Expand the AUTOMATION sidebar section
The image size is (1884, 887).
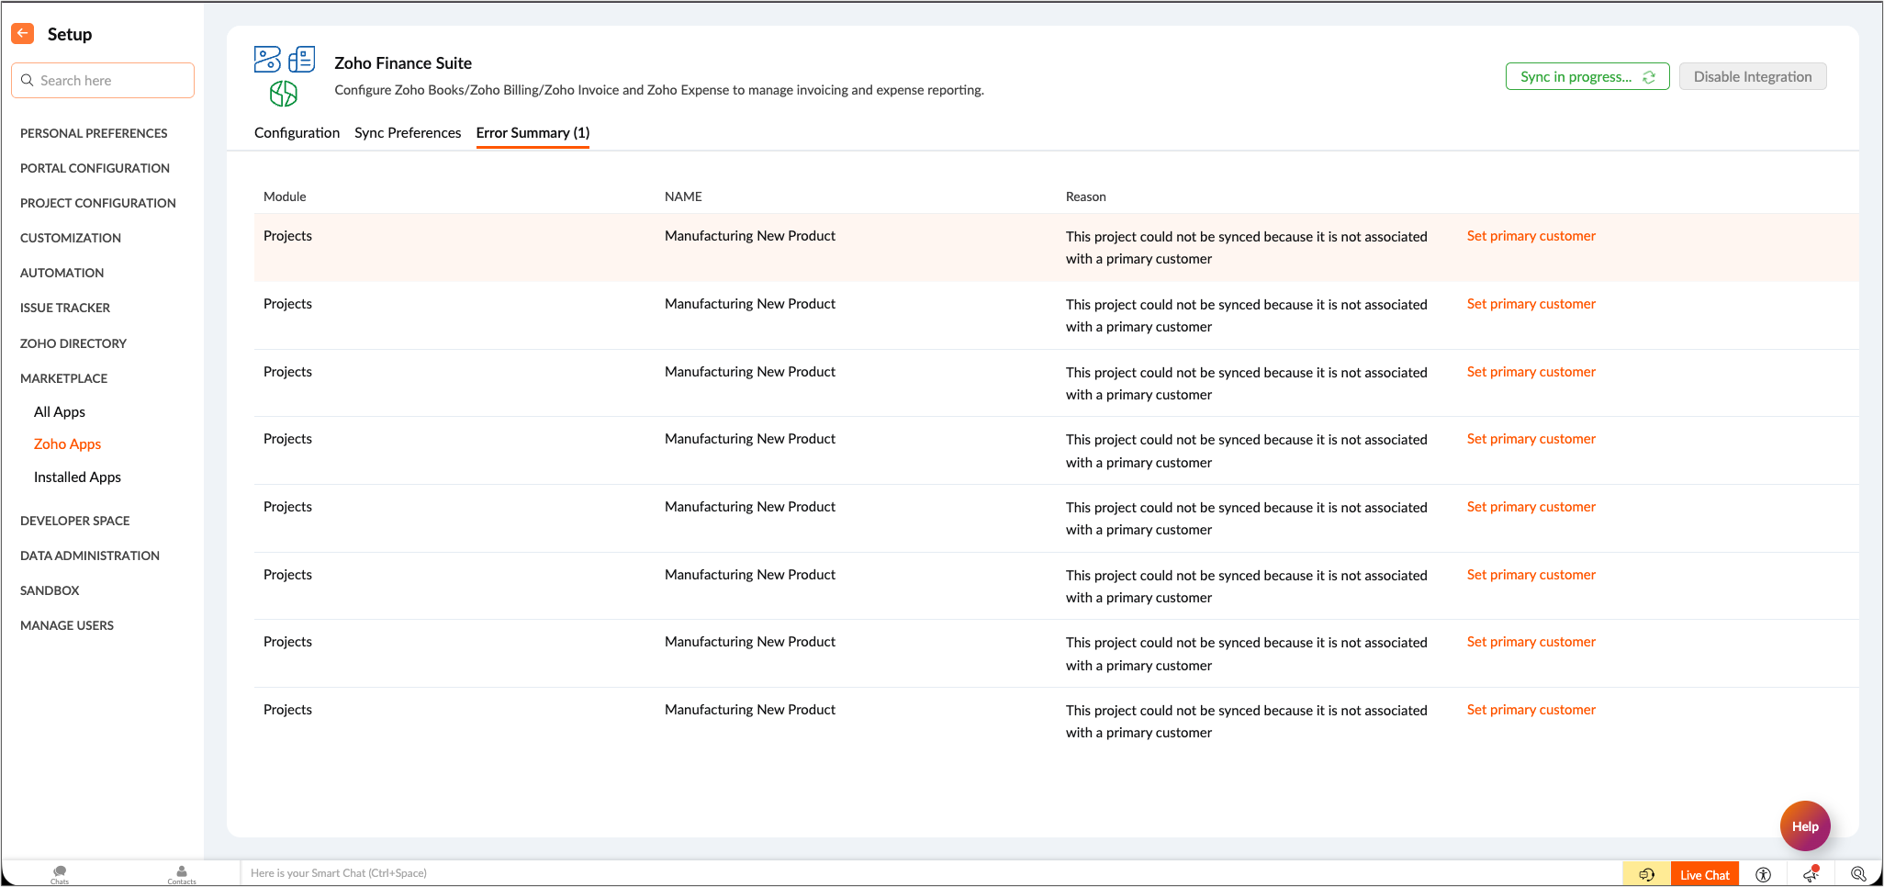(62, 273)
